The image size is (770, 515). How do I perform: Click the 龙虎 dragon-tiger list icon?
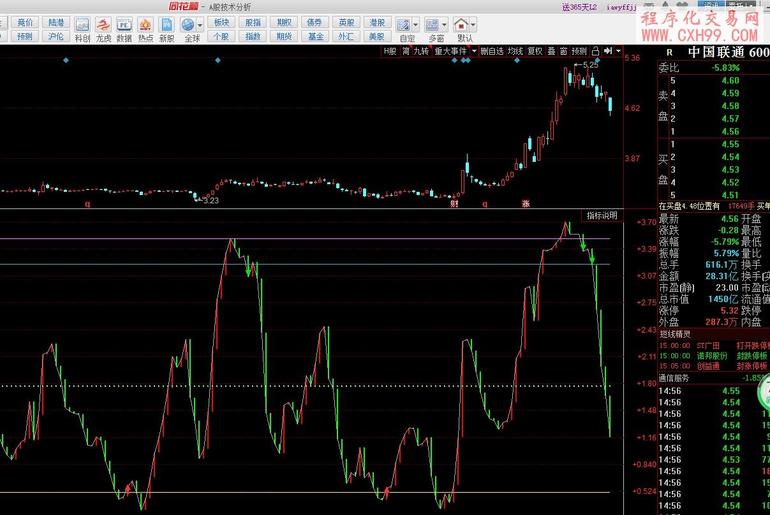103,25
